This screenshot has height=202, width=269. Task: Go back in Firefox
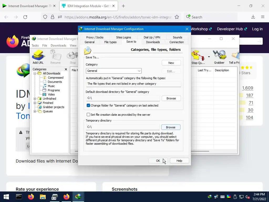(6, 17)
